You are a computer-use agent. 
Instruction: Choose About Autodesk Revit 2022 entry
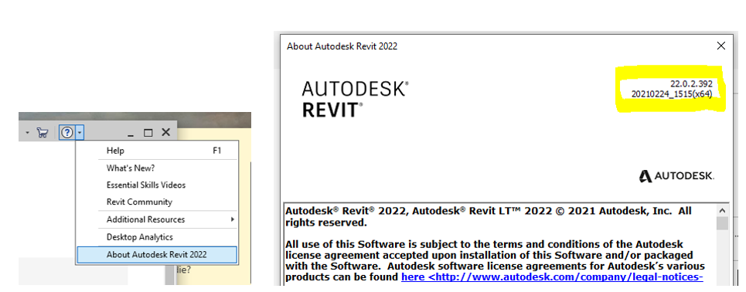click(157, 254)
